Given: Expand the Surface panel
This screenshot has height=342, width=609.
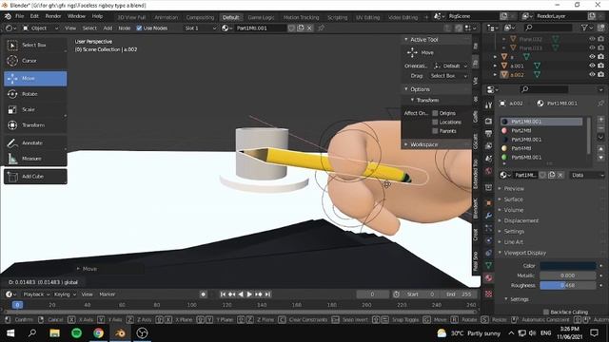Looking at the screenshot, I should [513, 199].
